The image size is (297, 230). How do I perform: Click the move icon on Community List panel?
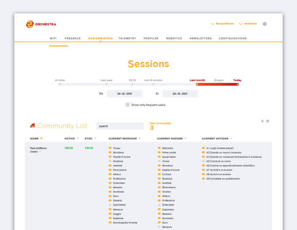(262, 121)
